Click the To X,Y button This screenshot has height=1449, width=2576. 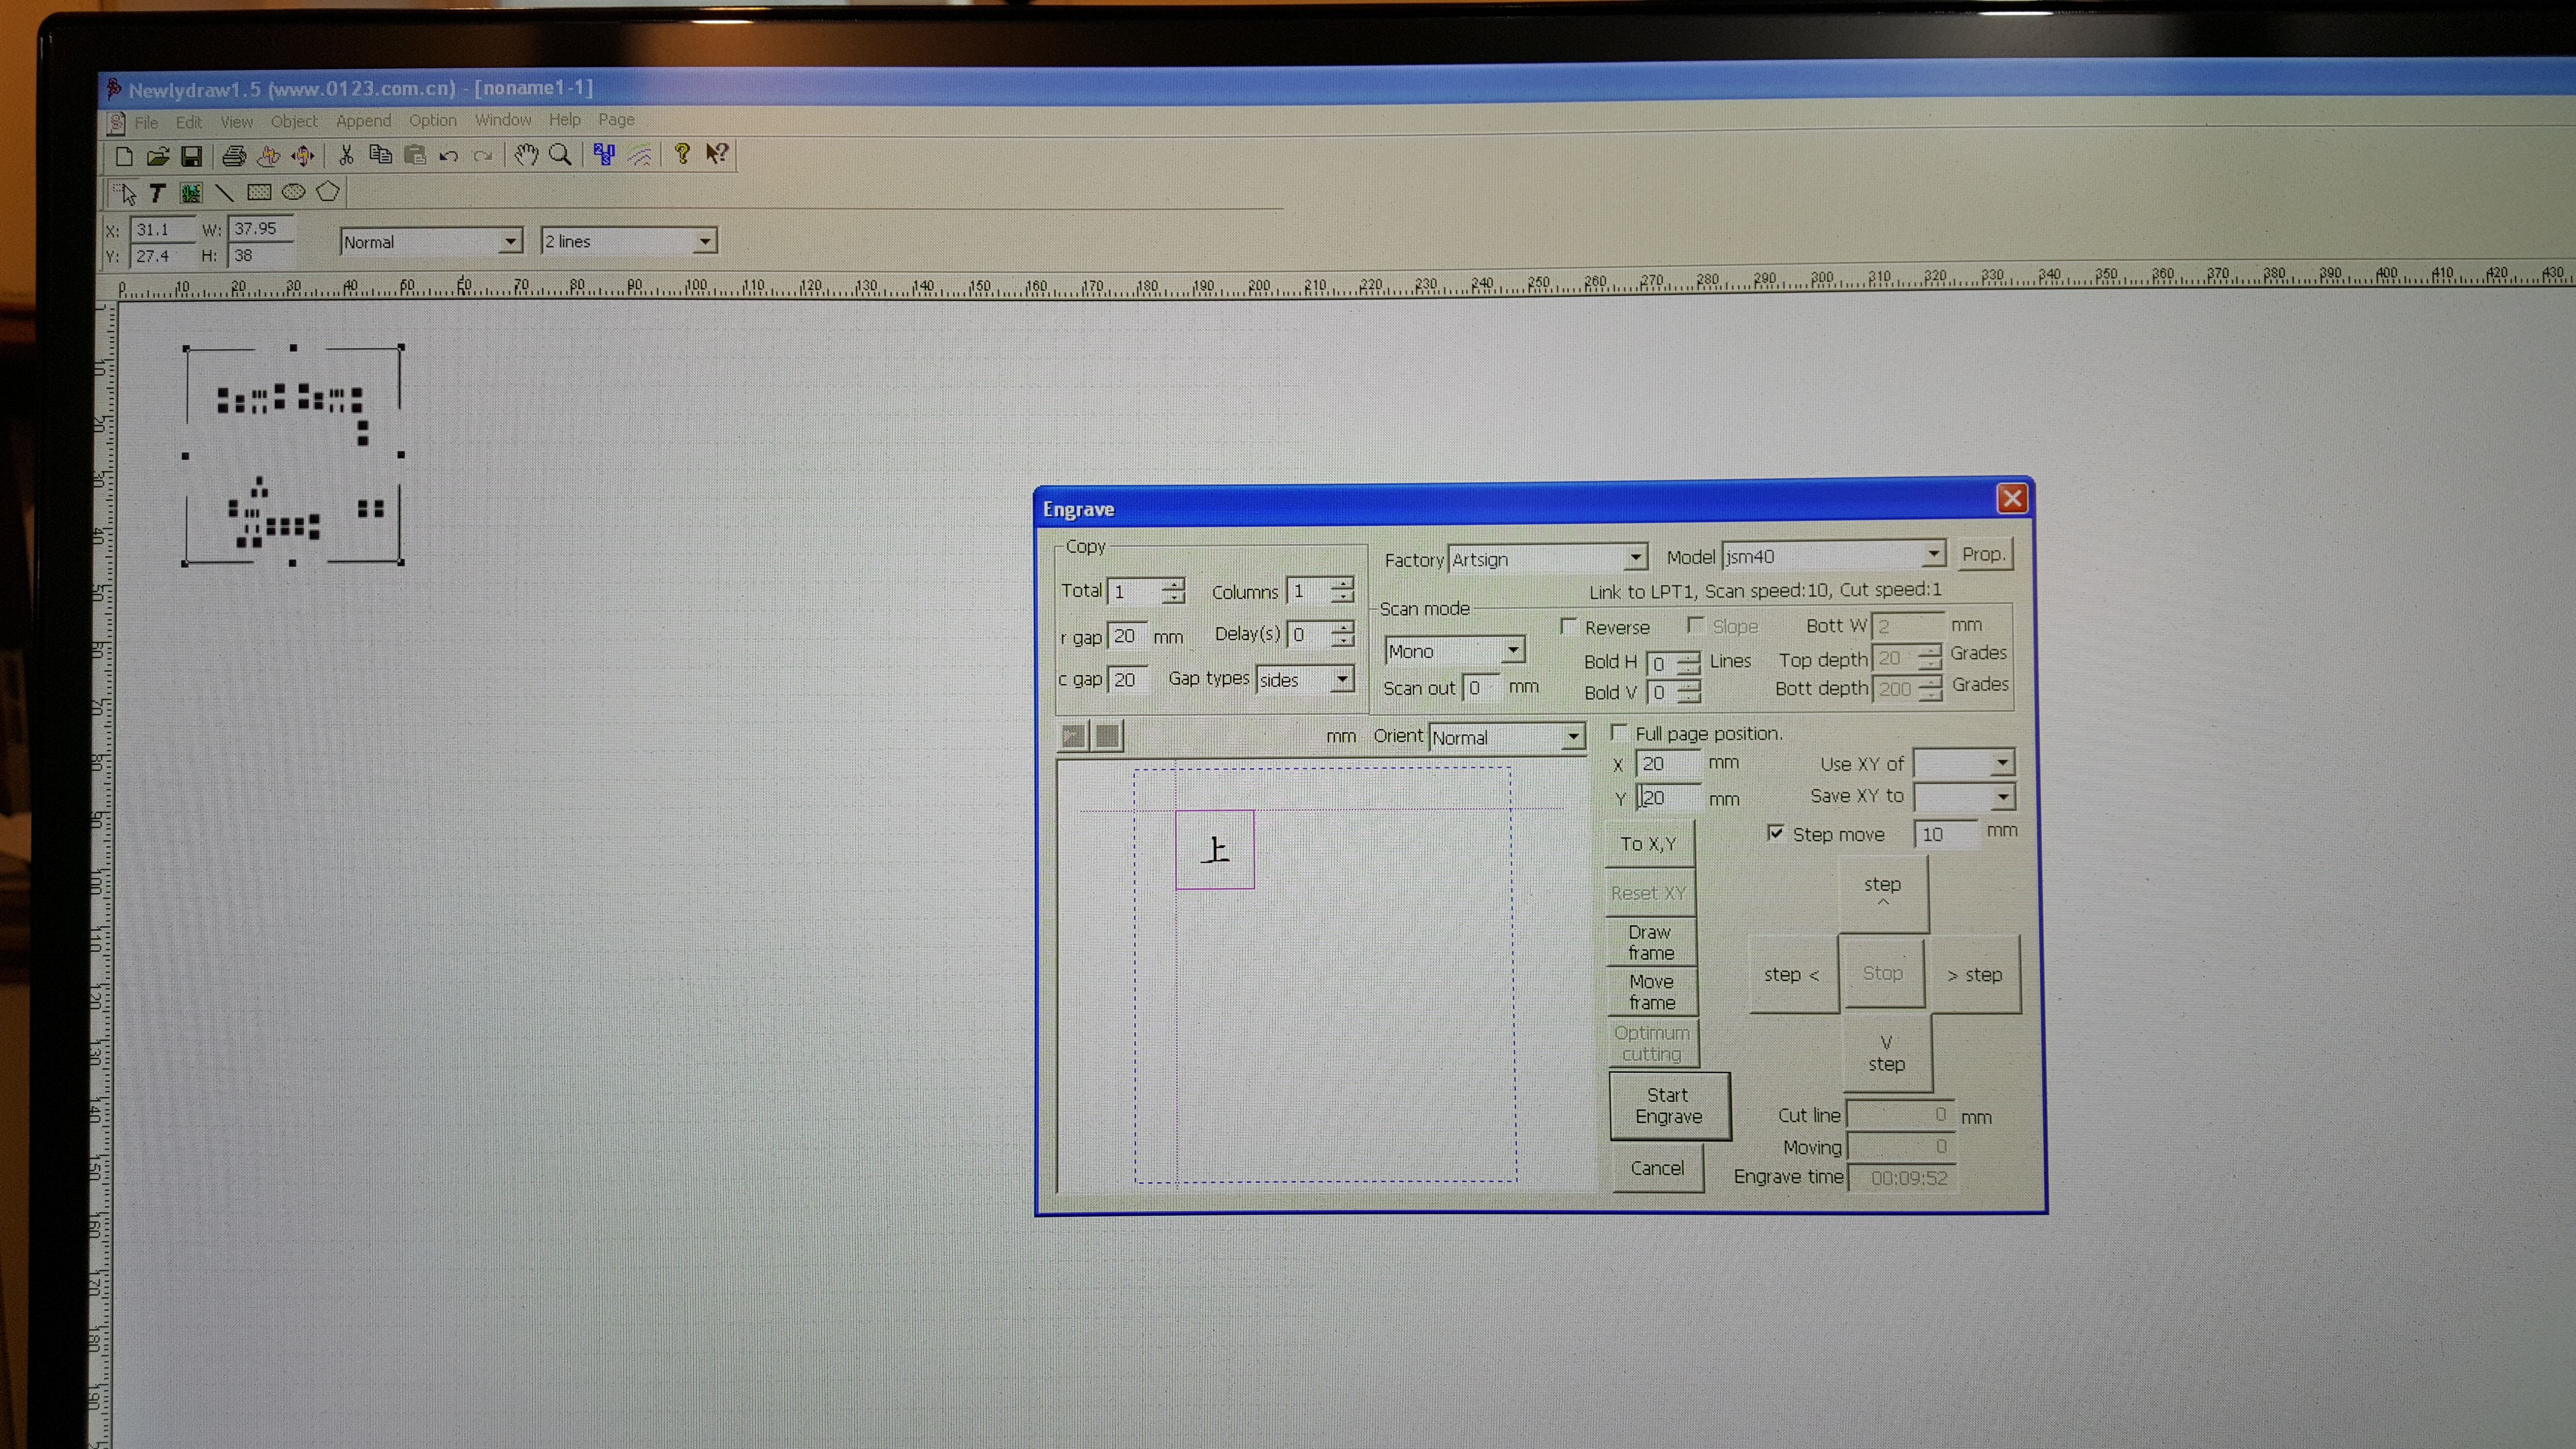point(1649,844)
